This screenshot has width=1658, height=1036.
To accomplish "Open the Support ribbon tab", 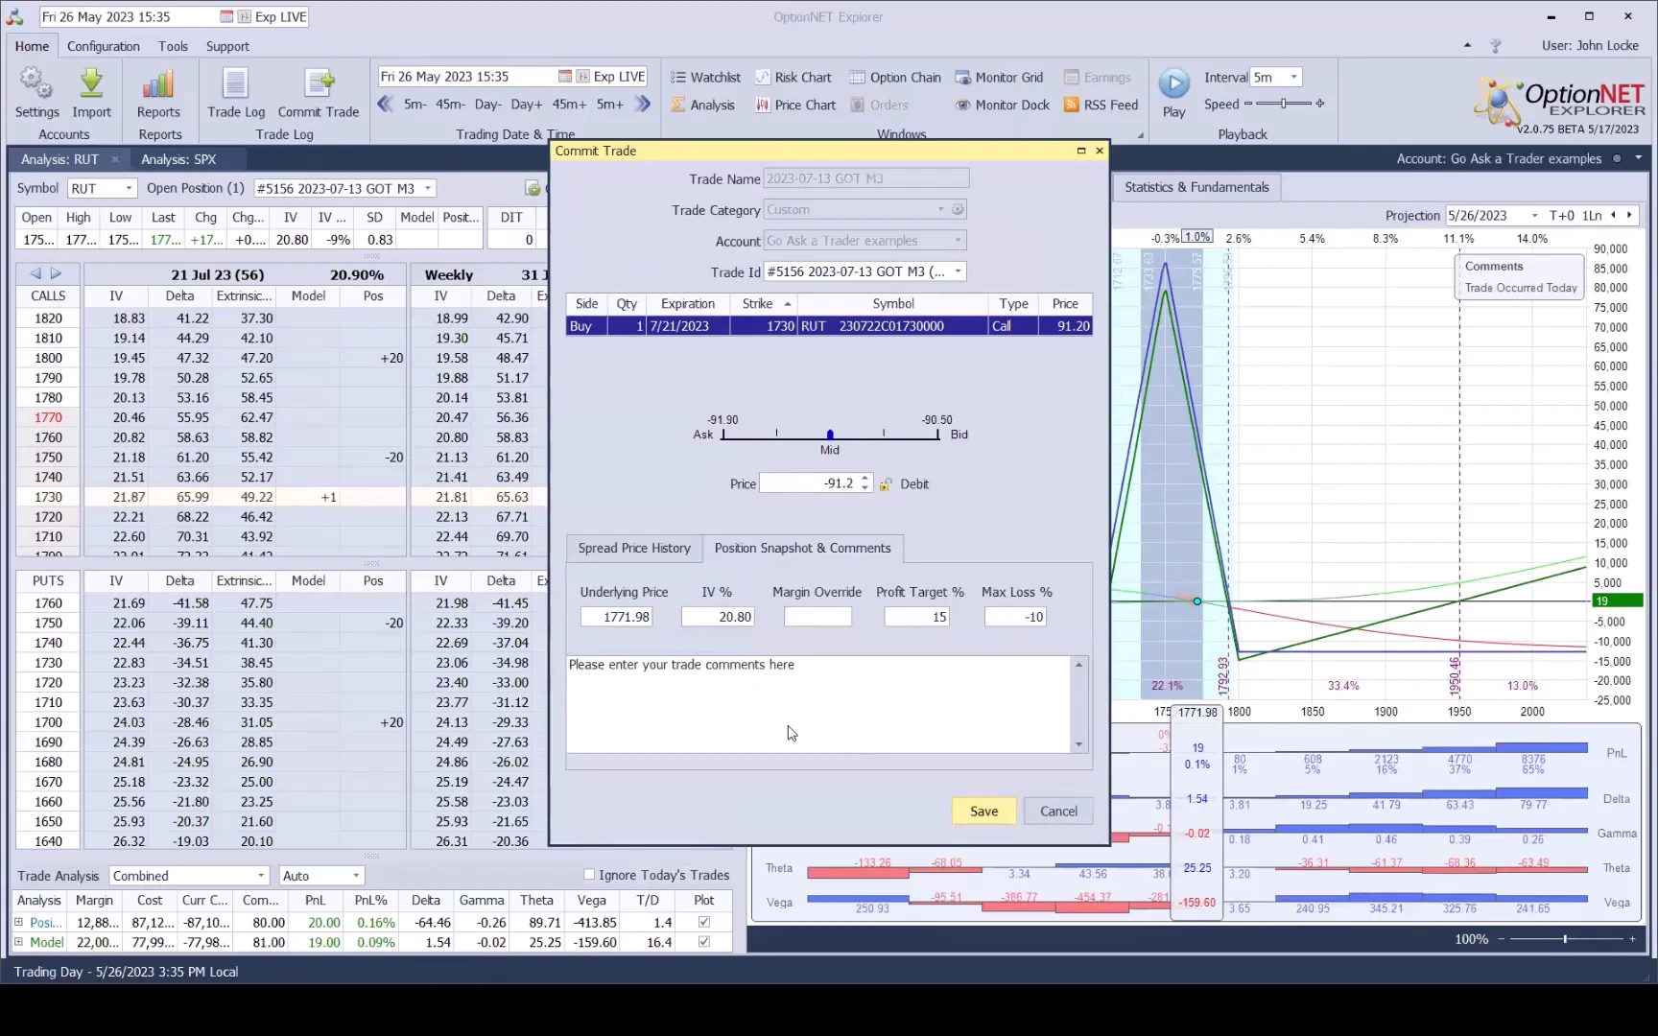I will click(x=227, y=46).
